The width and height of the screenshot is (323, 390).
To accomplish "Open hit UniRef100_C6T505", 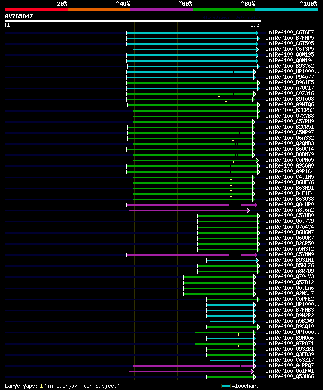I will pyautogui.click(x=290, y=43).
